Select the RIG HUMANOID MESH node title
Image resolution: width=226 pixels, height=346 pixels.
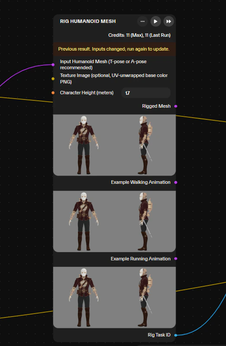pos(88,21)
